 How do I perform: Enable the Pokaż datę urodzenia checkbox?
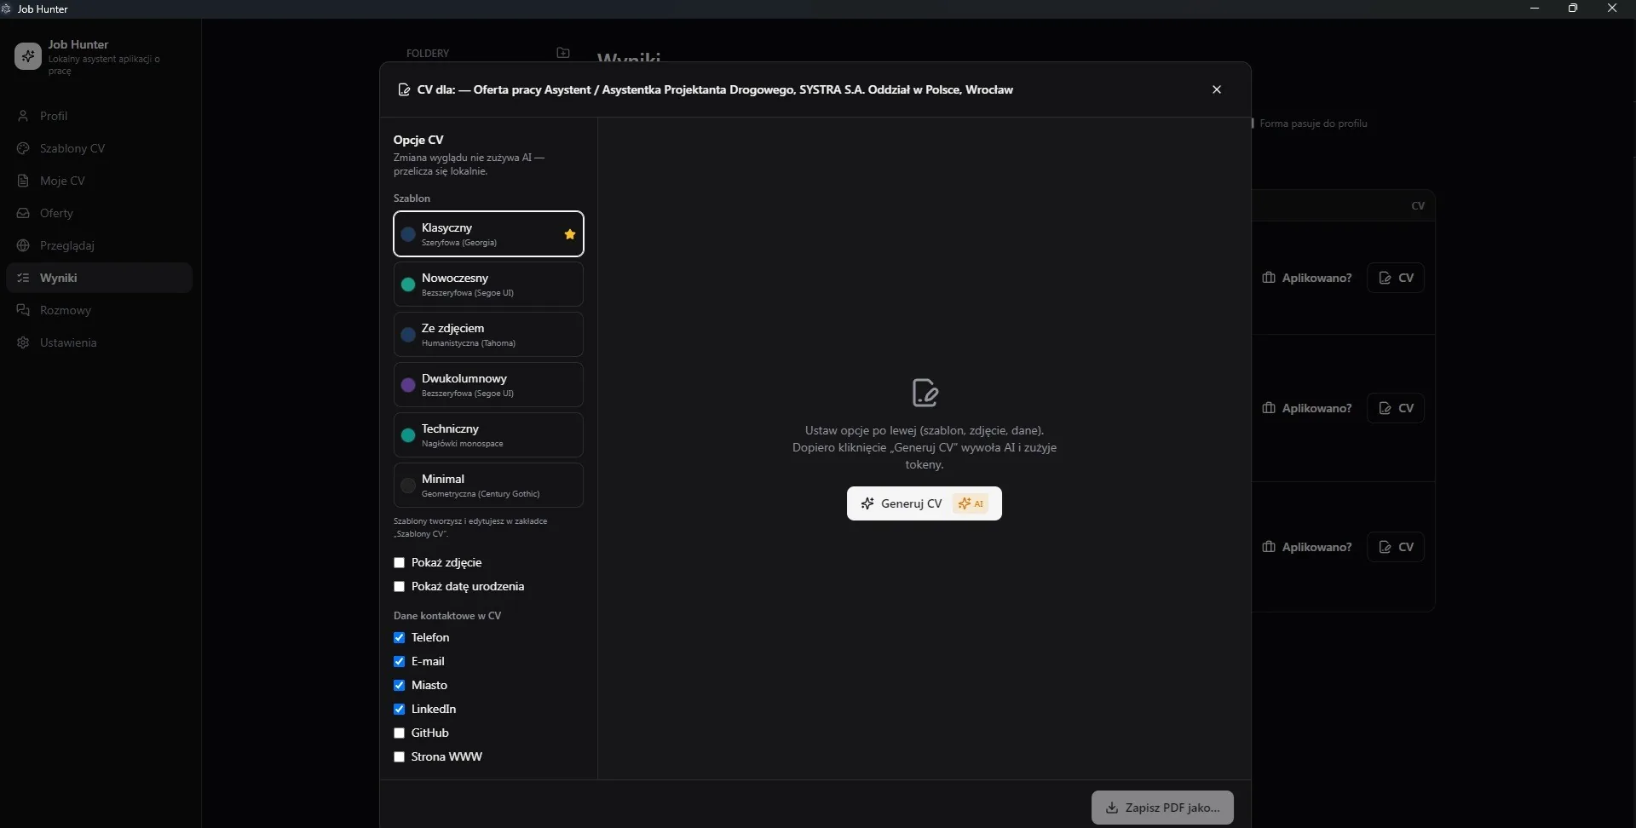[x=399, y=587]
